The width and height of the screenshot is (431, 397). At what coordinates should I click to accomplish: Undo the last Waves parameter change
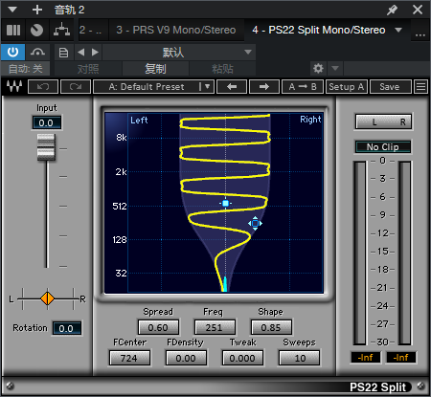point(43,87)
